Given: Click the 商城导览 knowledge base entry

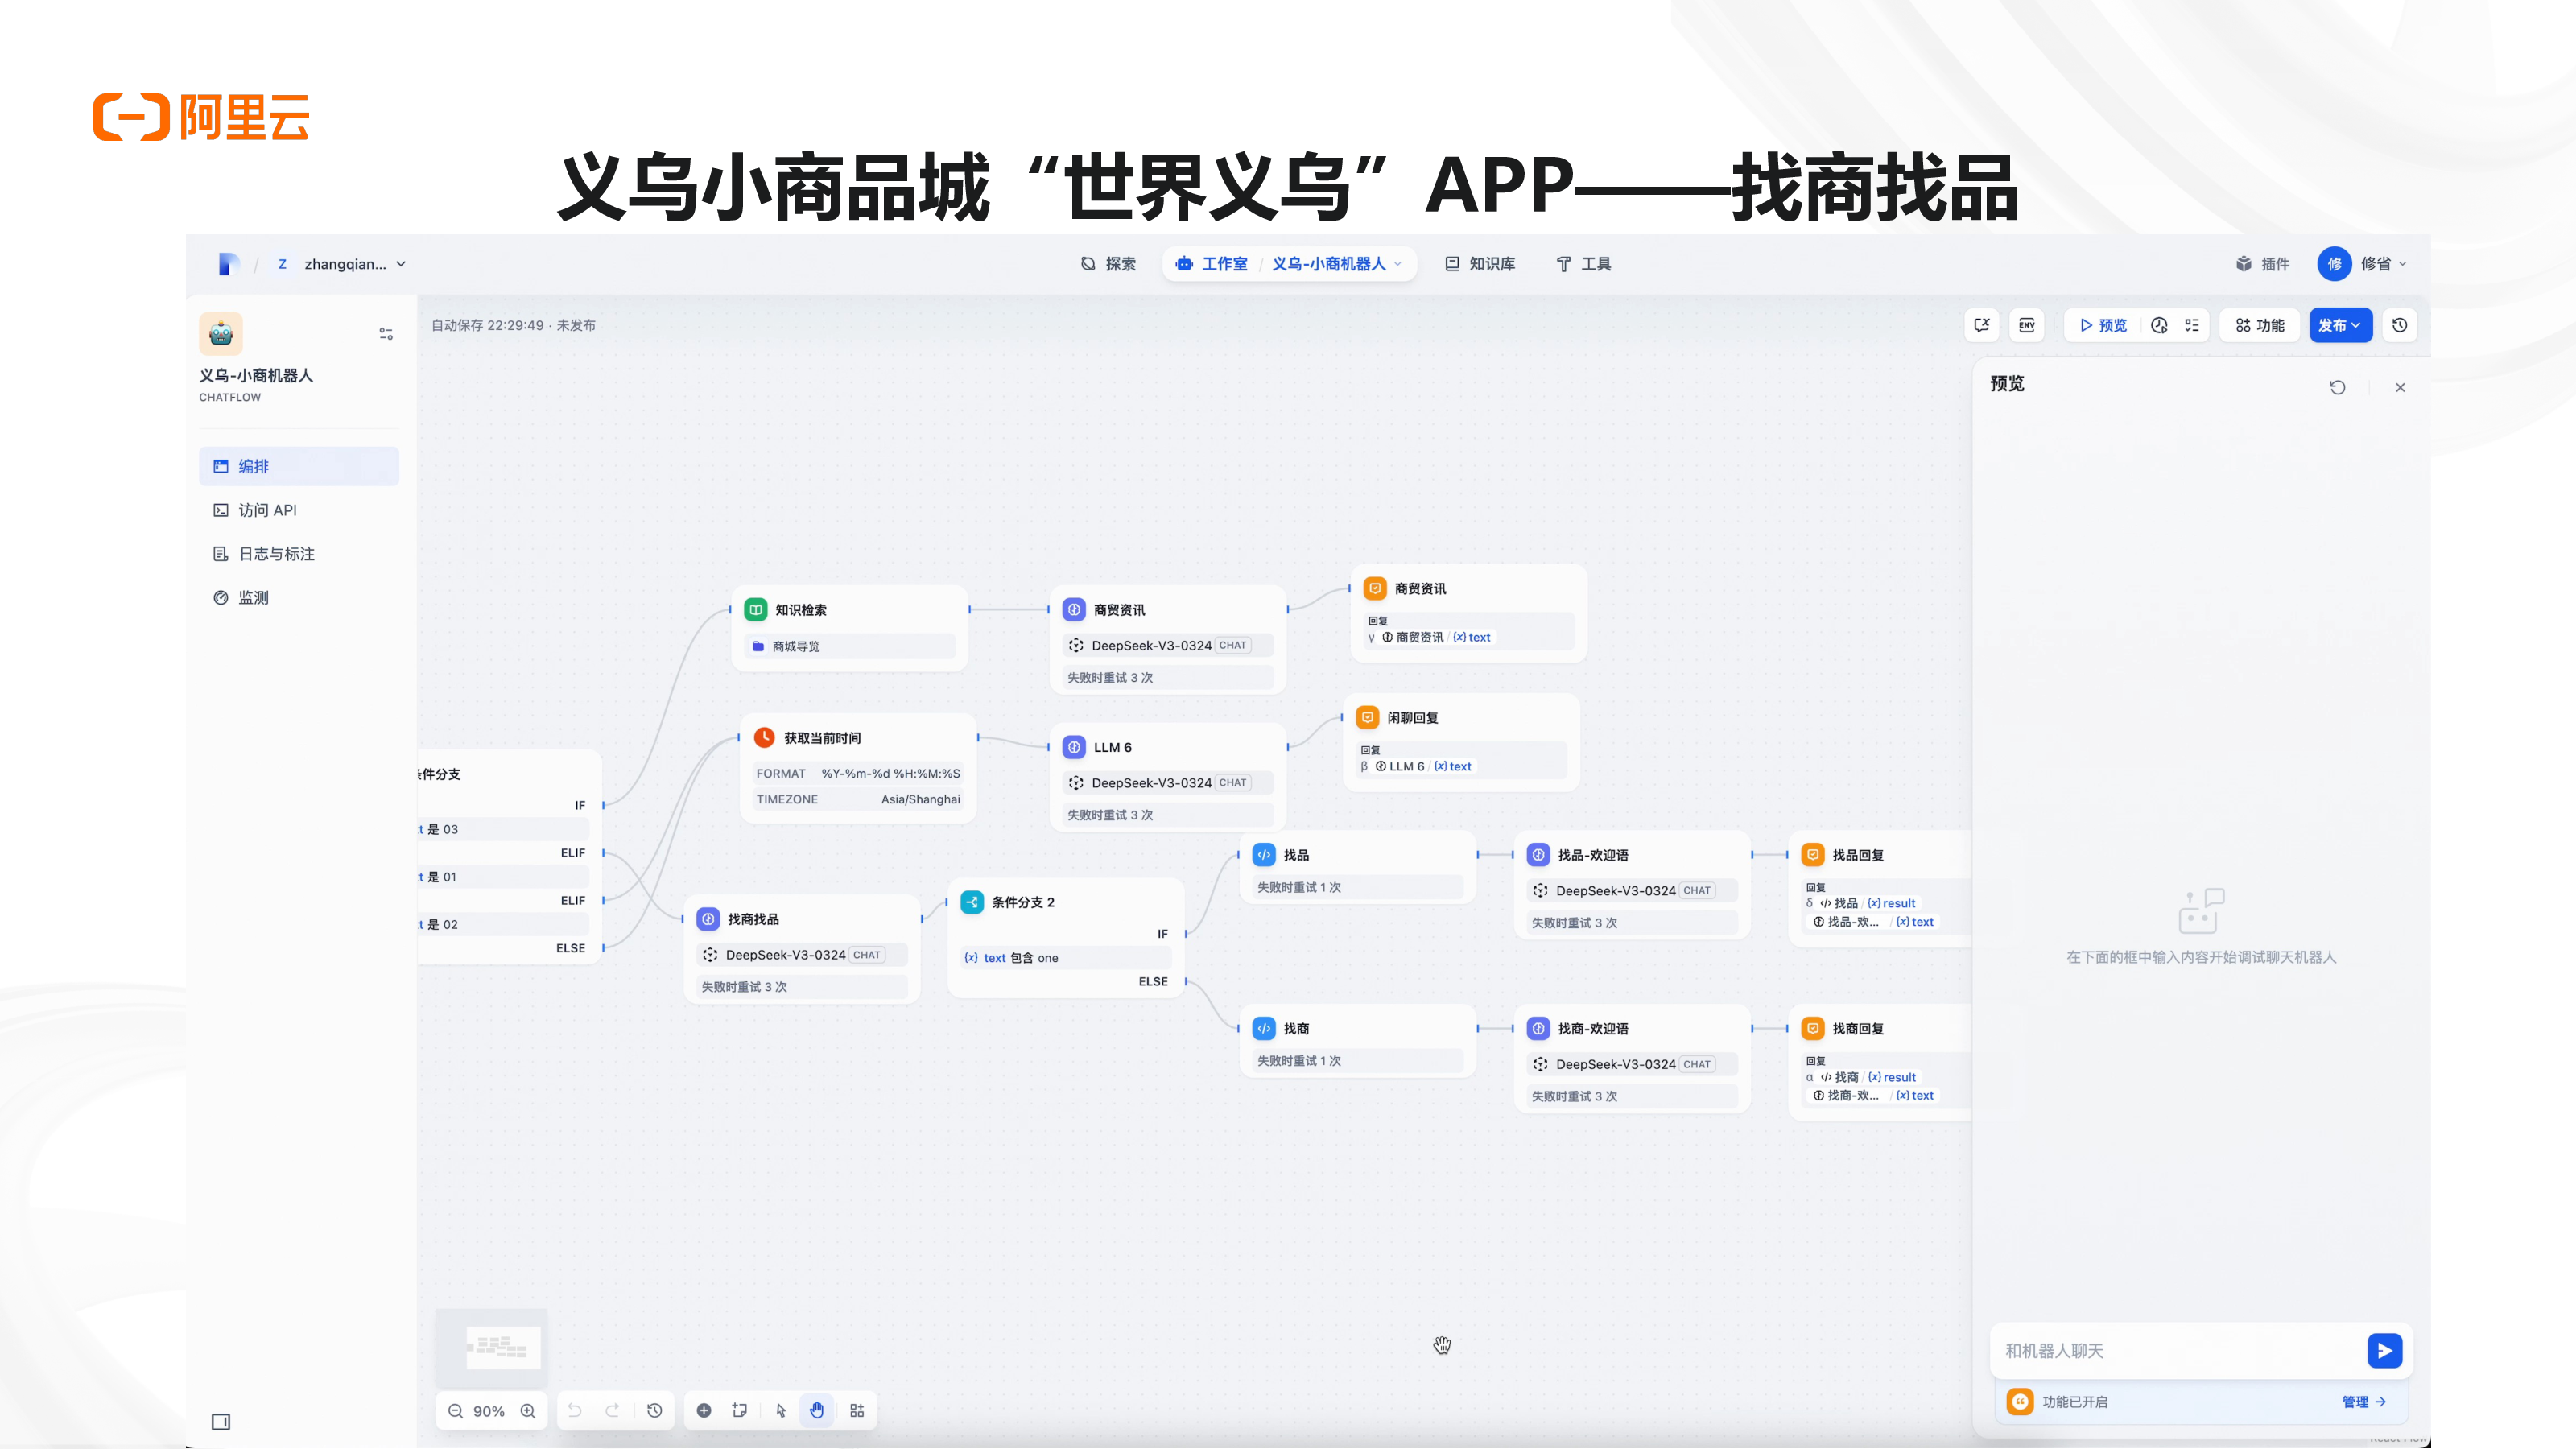Looking at the screenshot, I should [850, 646].
